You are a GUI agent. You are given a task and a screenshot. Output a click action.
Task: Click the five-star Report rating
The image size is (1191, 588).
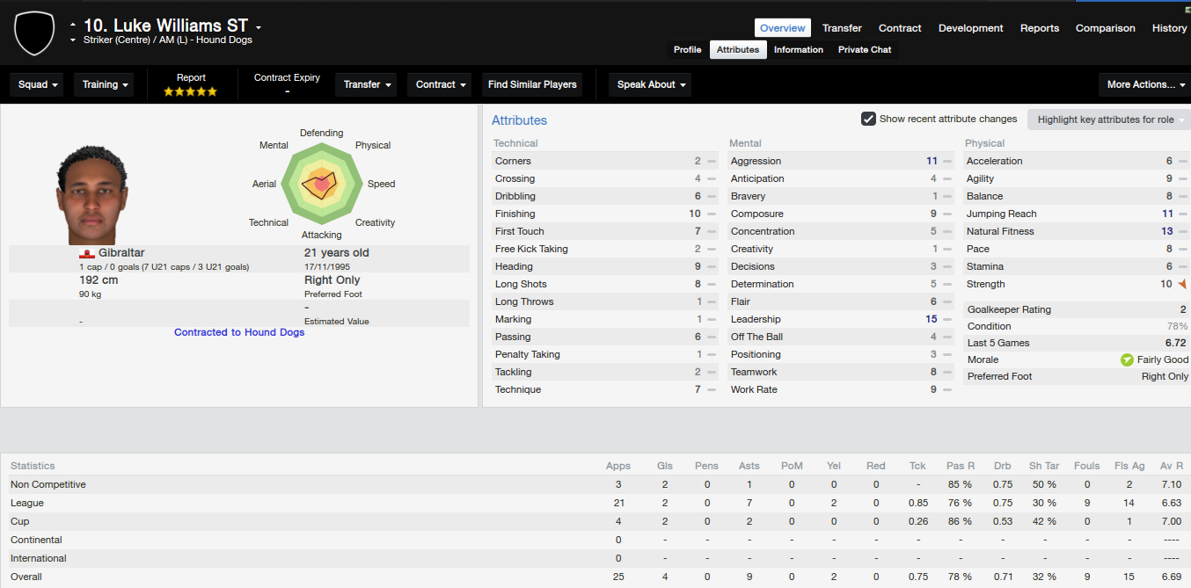tap(191, 91)
